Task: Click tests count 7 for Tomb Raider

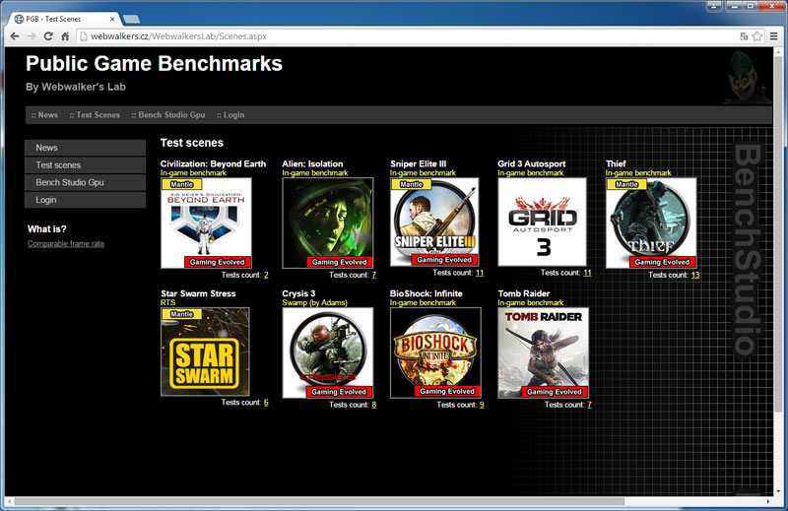Action: point(589,405)
